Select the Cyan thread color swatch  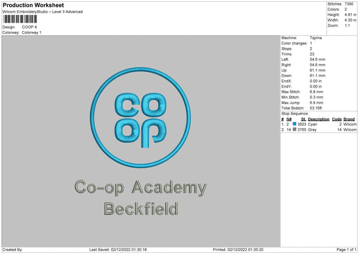[294, 124]
